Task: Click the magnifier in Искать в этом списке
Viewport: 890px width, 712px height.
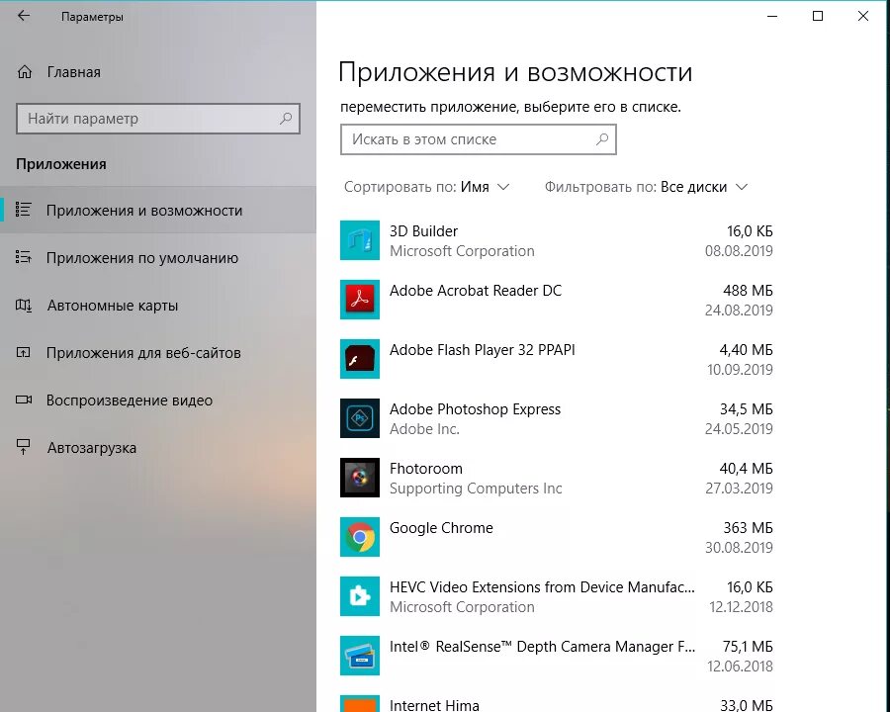Action: click(602, 139)
